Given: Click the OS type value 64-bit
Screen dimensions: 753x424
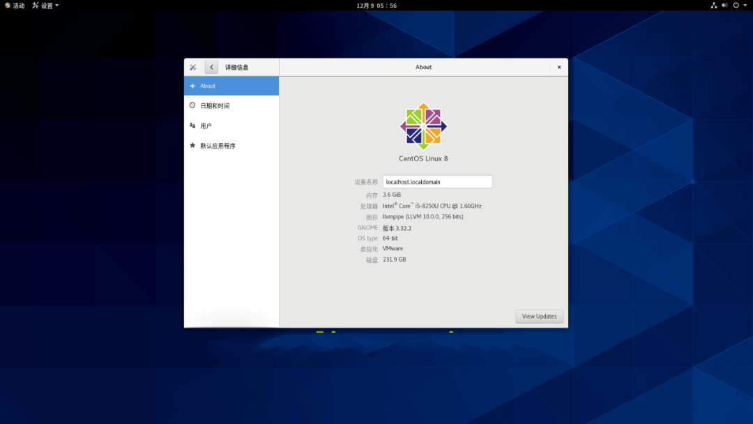Looking at the screenshot, I should 390,238.
